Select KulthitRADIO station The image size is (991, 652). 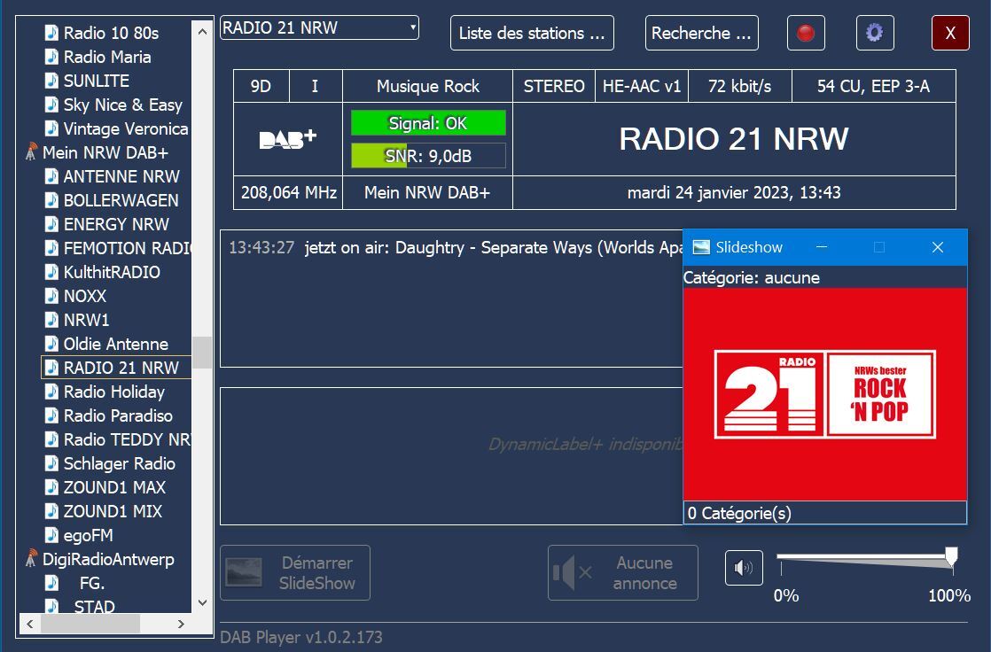(x=111, y=272)
